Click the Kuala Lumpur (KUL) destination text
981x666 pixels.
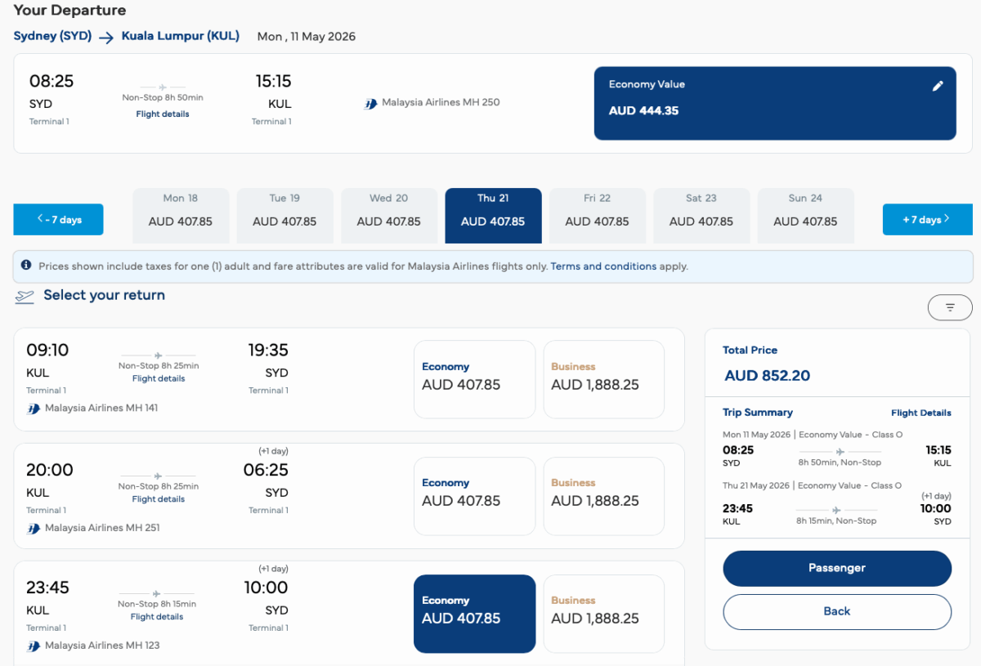pos(181,36)
